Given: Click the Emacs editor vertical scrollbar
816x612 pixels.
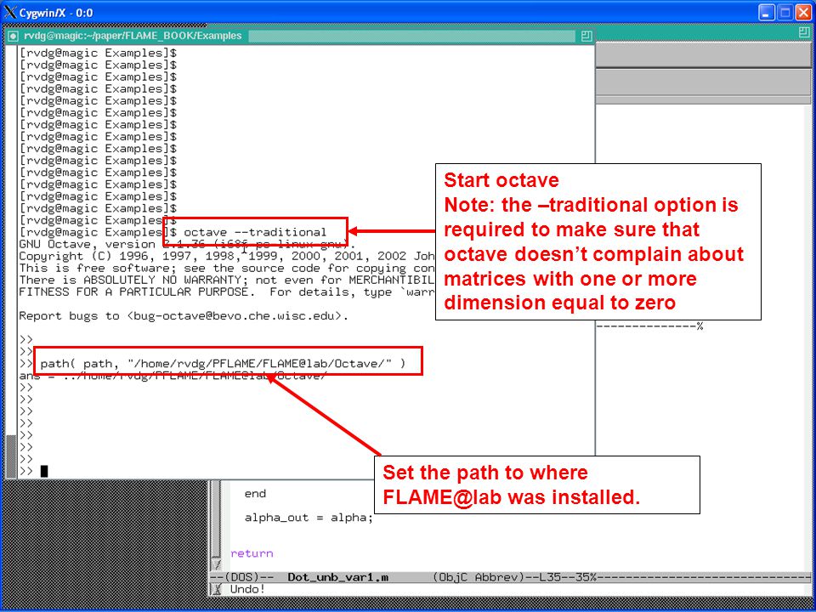Looking at the screenshot, I should [217, 518].
